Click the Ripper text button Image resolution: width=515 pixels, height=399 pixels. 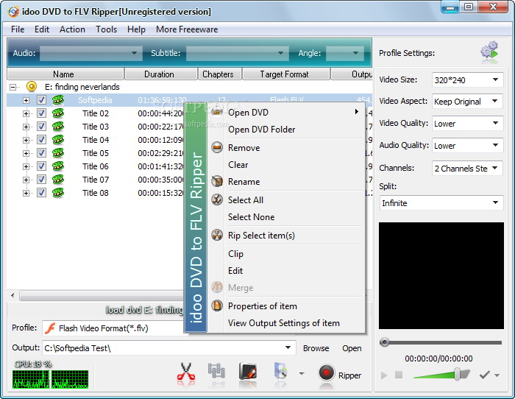349,375
